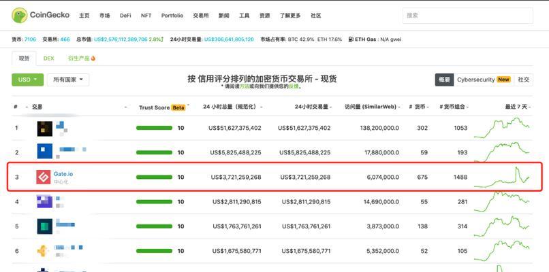
Task: Click the rank 1 7-day sparkline chart
Action: 502,128
